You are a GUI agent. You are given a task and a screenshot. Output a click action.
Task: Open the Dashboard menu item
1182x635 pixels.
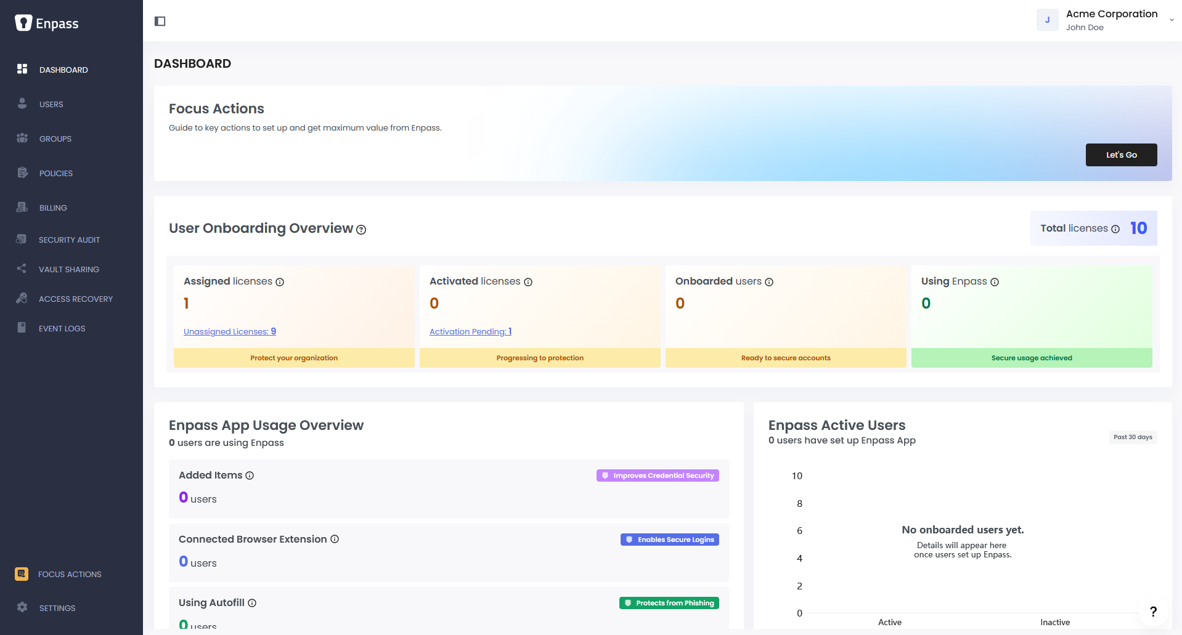pos(63,70)
